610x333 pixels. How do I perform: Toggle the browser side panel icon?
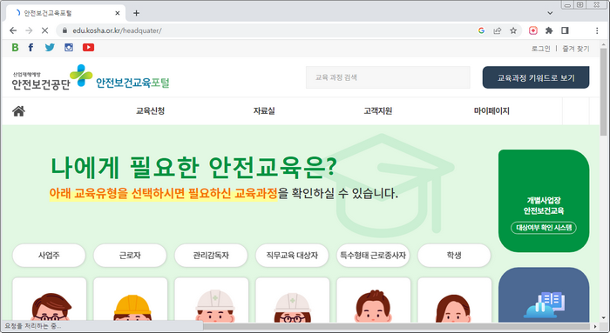pos(566,30)
